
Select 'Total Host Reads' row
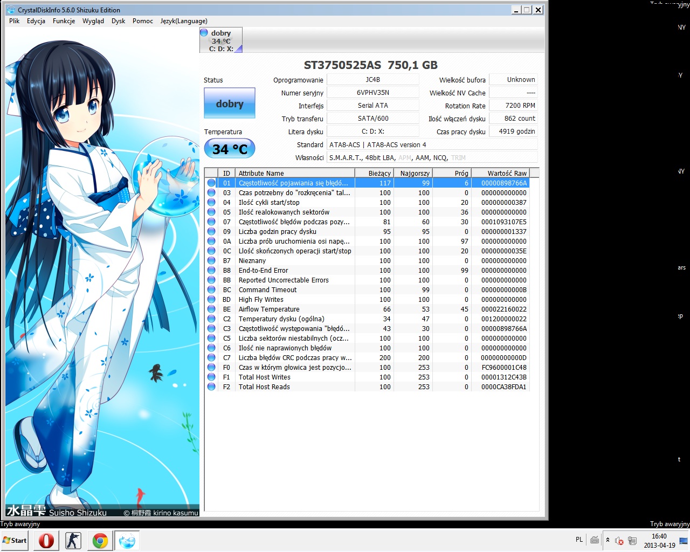(x=367, y=387)
